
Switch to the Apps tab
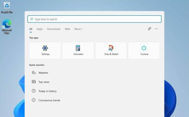coord(40,29)
